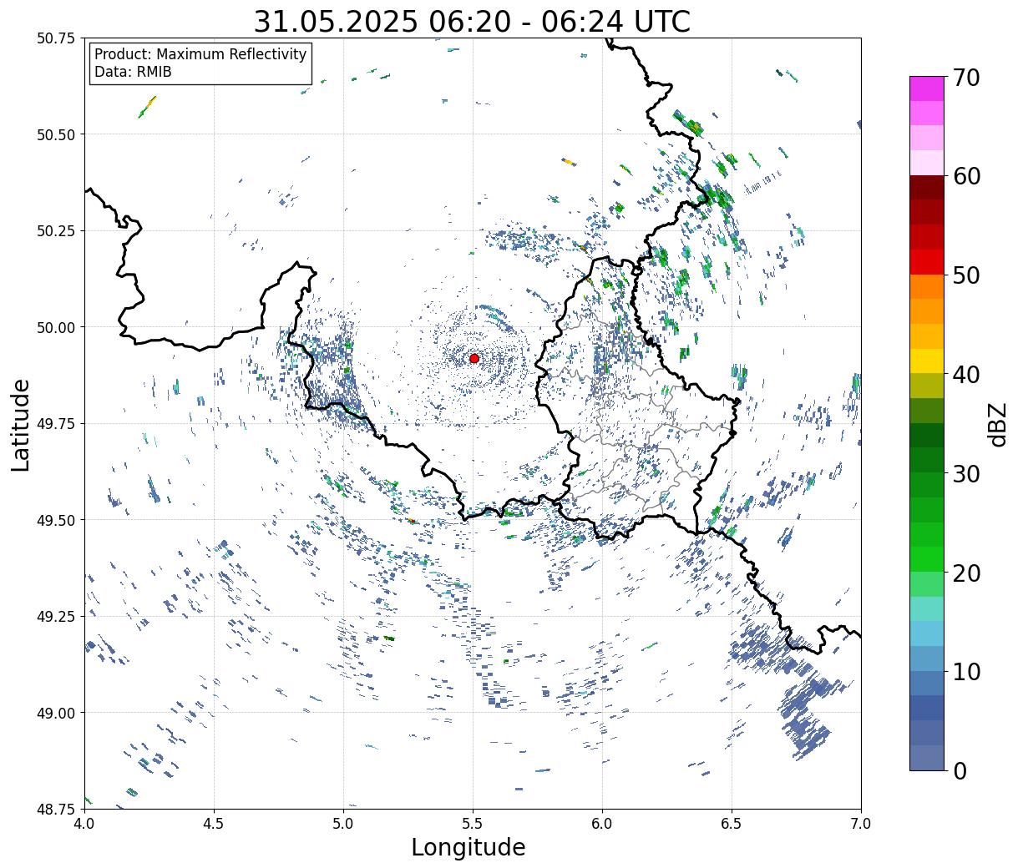This screenshot has height=868, width=1018.
Task: Click the latitude tick label 49.25
Action: click(55, 617)
